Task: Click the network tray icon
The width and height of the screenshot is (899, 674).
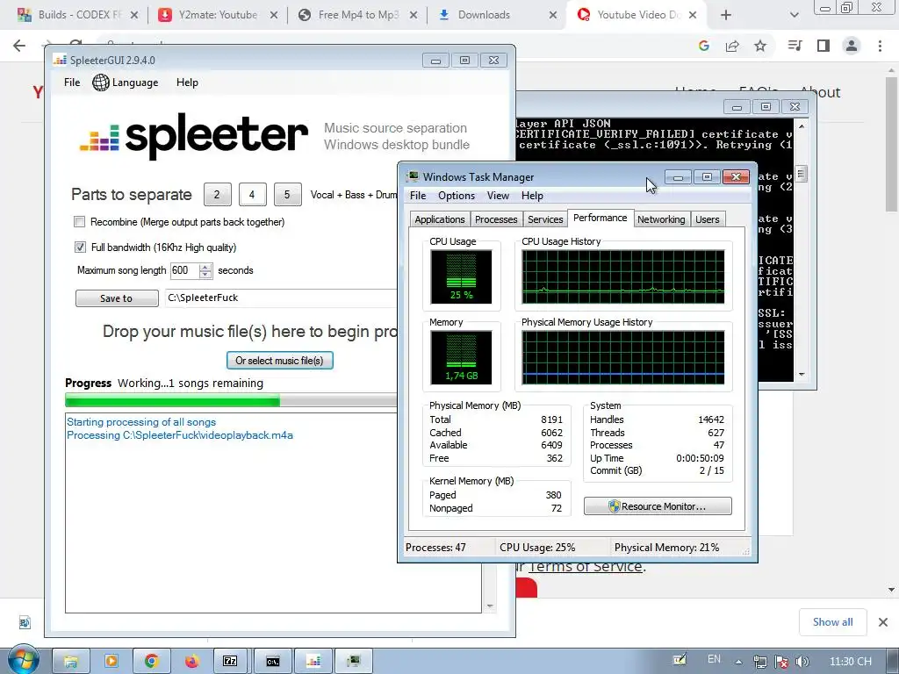Action: click(760, 662)
